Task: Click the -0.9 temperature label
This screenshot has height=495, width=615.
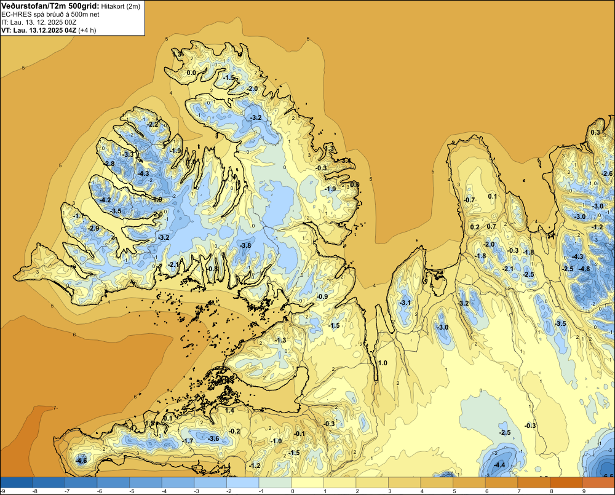Action: pyautogui.click(x=322, y=296)
